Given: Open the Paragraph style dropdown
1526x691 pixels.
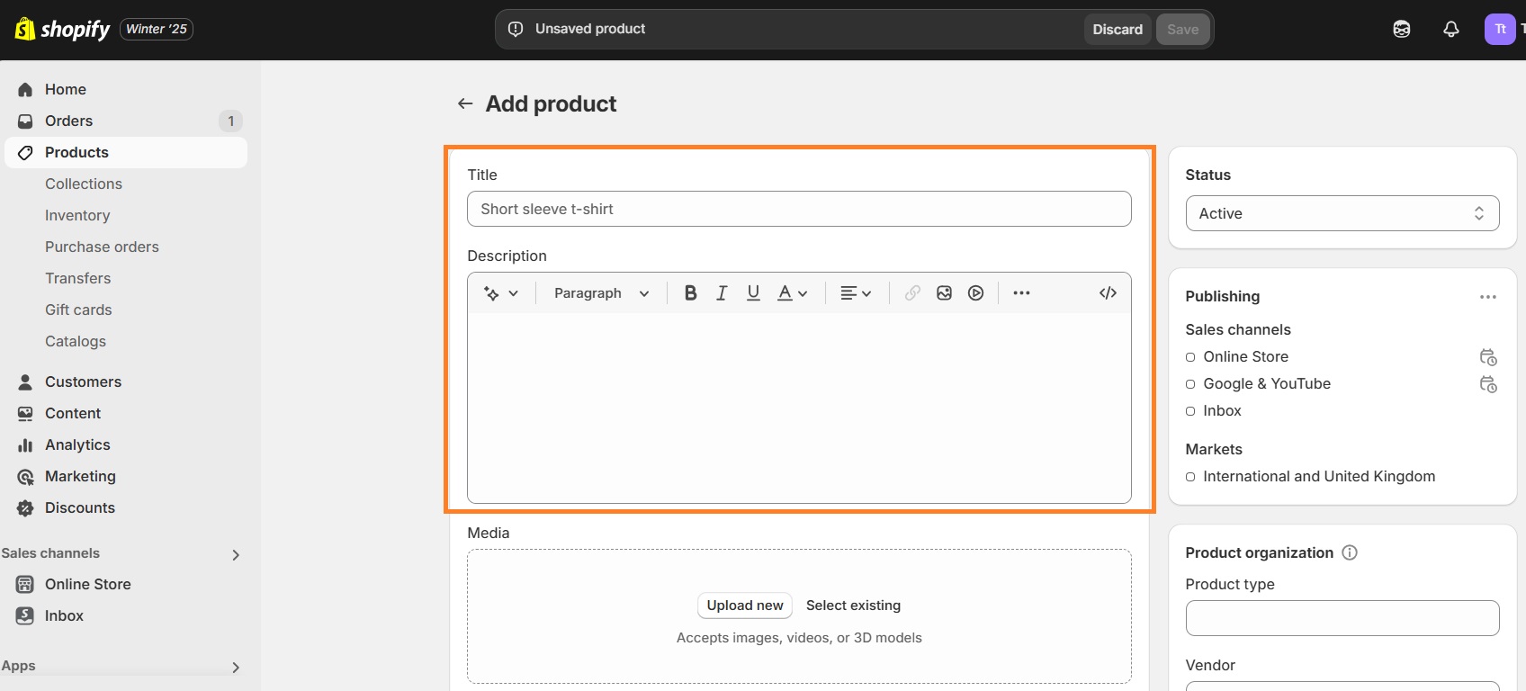Looking at the screenshot, I should tap(601, 293).
